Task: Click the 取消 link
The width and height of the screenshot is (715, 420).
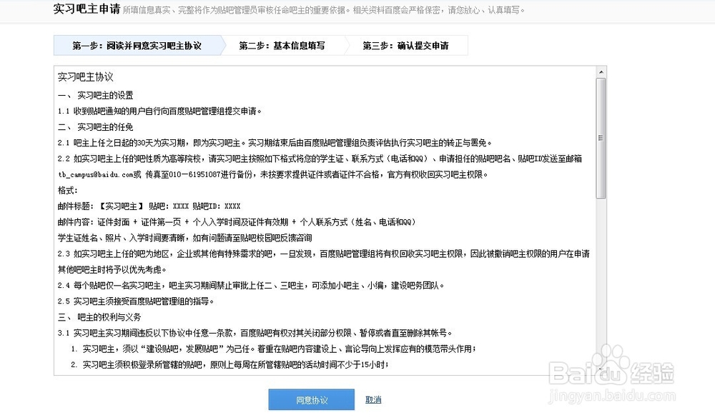Action: (x=373, y=400)
